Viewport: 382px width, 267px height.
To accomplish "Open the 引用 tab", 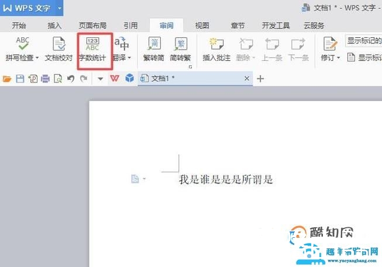I will point(130,25).
